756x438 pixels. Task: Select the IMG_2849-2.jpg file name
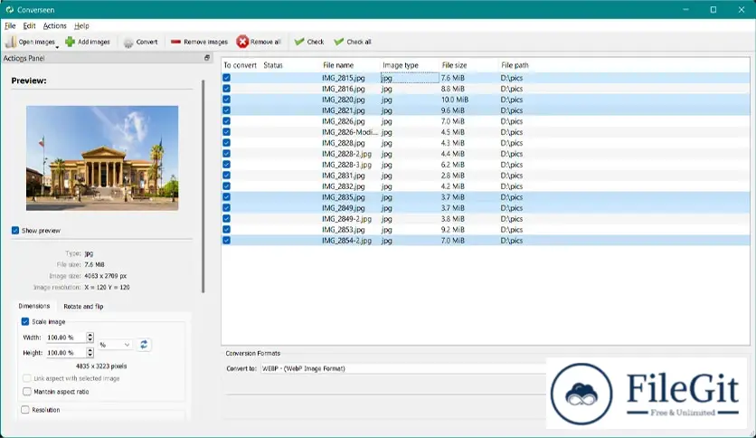pyautogui.click(x=346, y=219)
